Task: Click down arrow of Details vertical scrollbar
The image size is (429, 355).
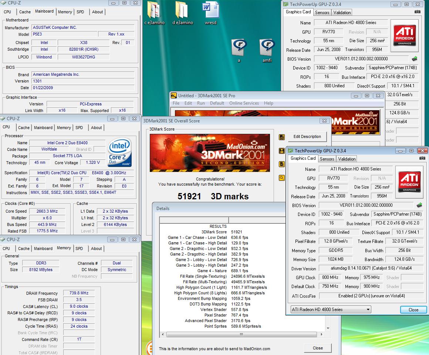Action: pyautogui.click(x=328, y=328)
